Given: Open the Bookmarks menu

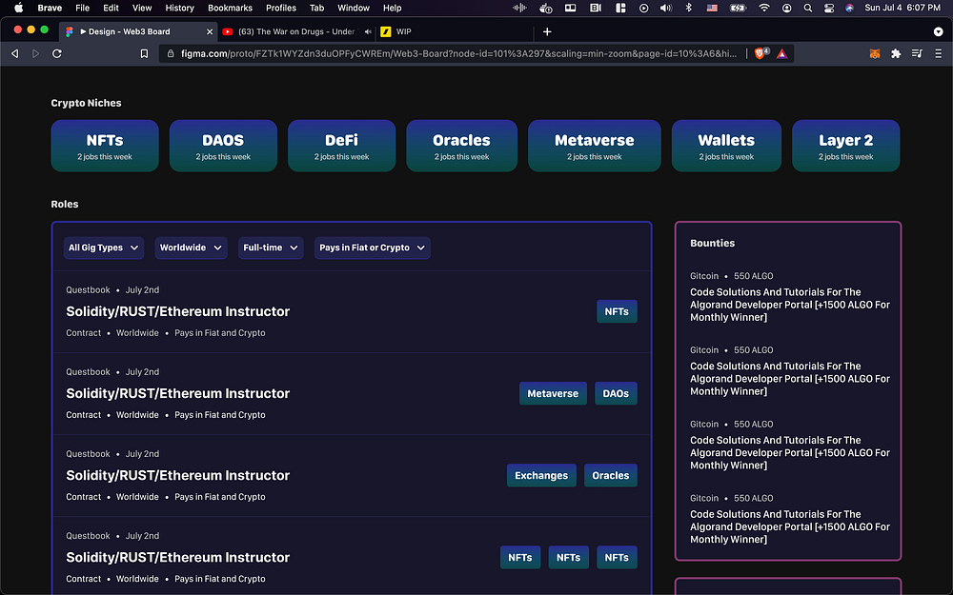Looking at the screenshot, I should [230, 8].
